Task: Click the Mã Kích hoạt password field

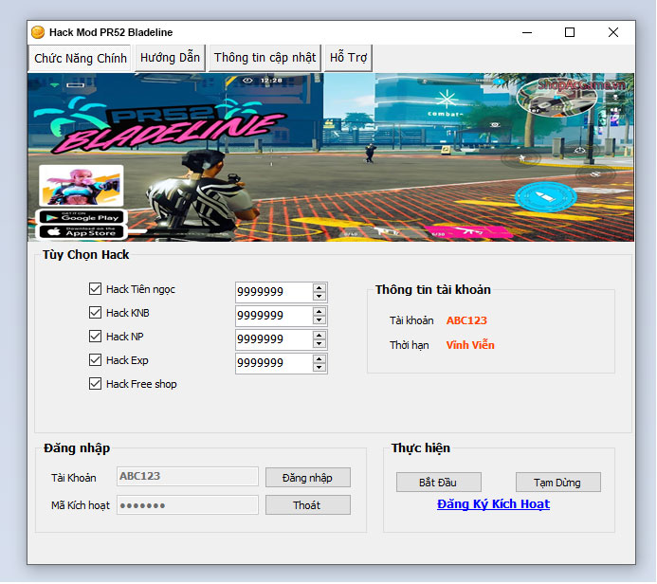Action: [x=188, y=505]
